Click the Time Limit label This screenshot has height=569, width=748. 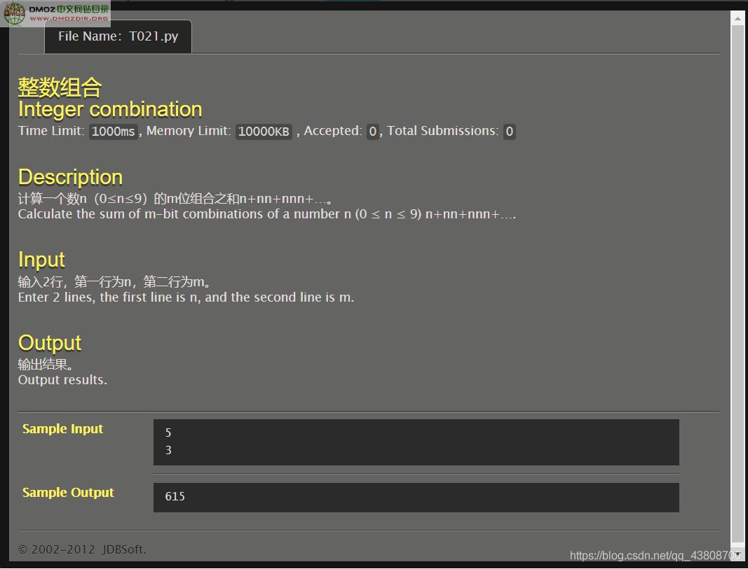coord(51,131)
